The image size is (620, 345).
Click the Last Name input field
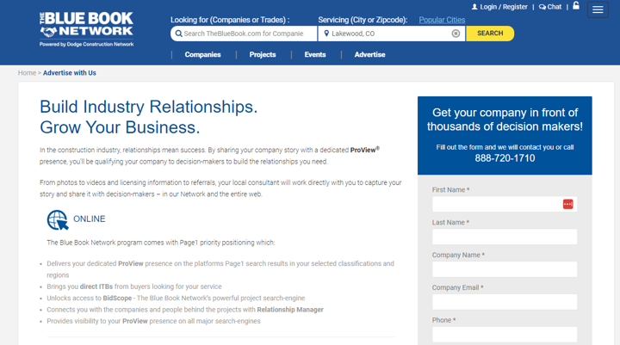(x=504, y=237)
